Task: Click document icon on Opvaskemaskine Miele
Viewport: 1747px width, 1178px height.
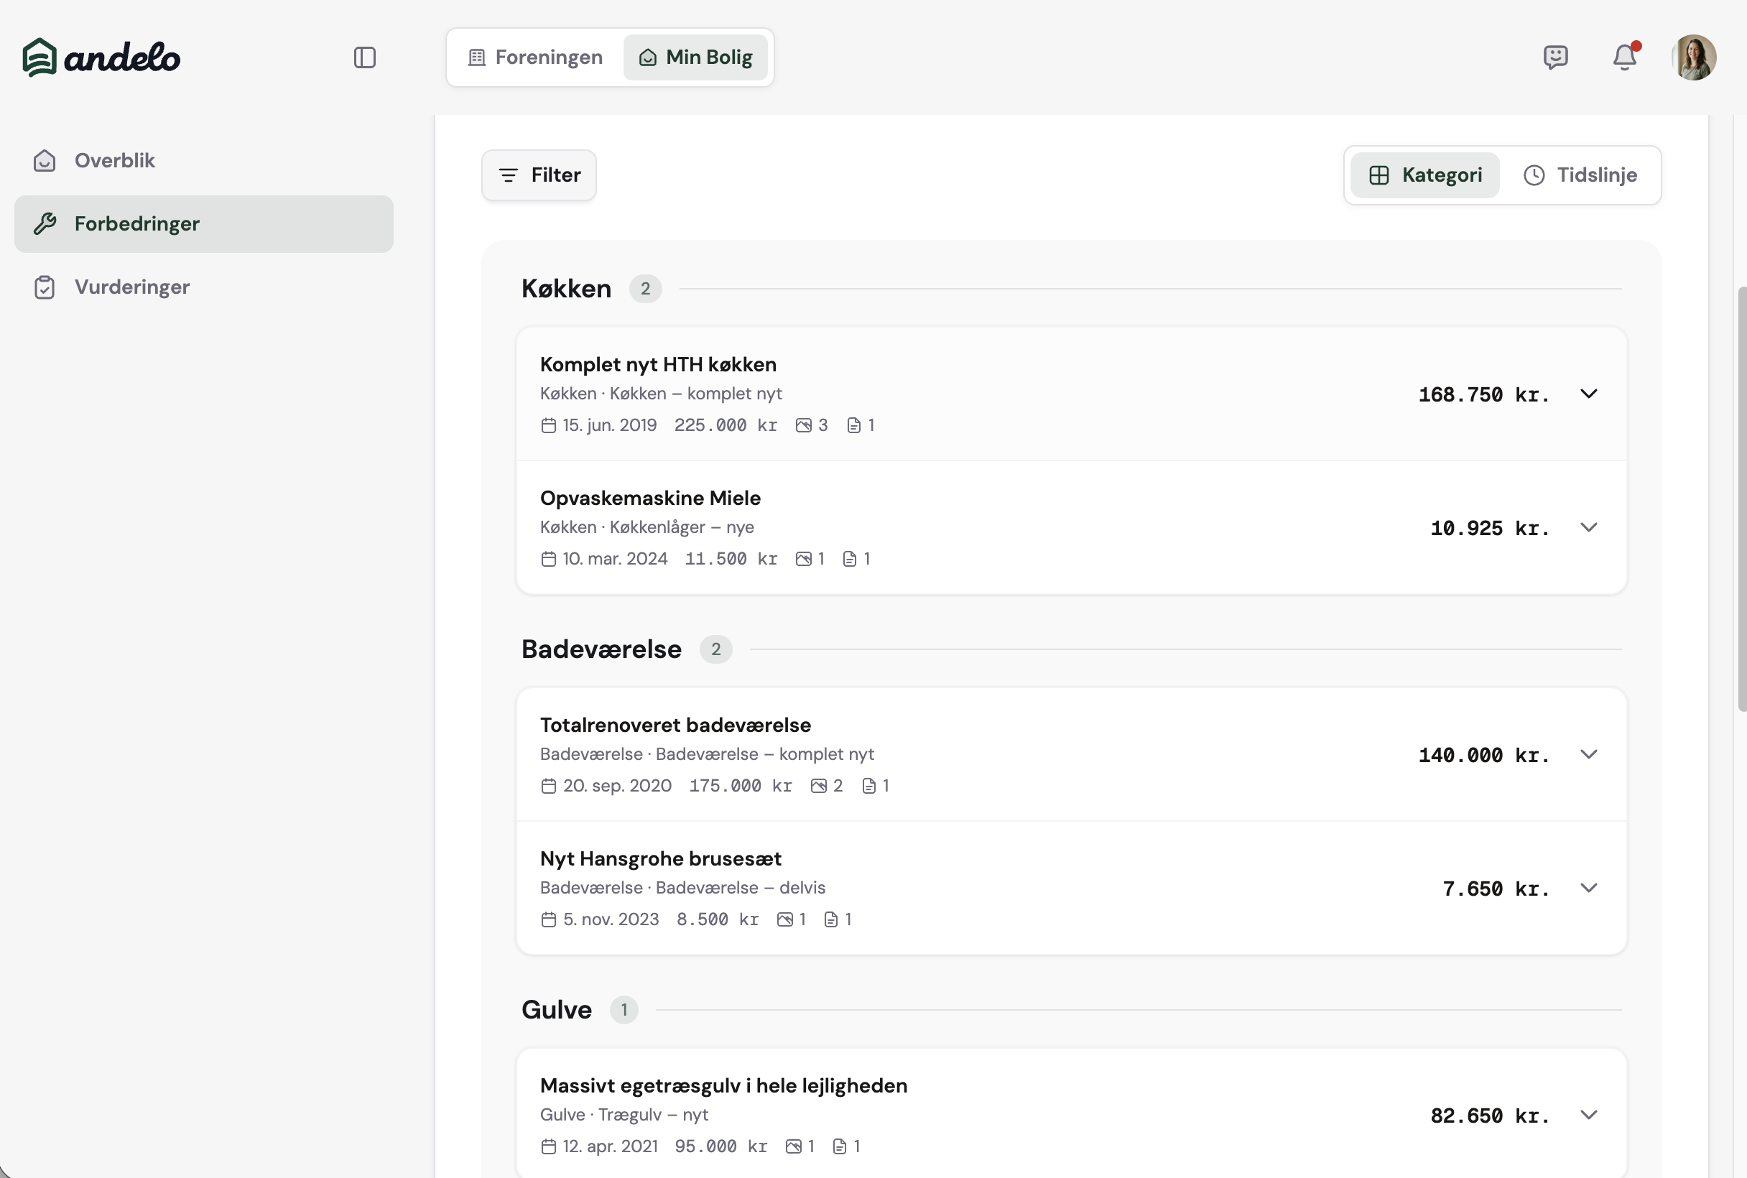Action: 849,559
